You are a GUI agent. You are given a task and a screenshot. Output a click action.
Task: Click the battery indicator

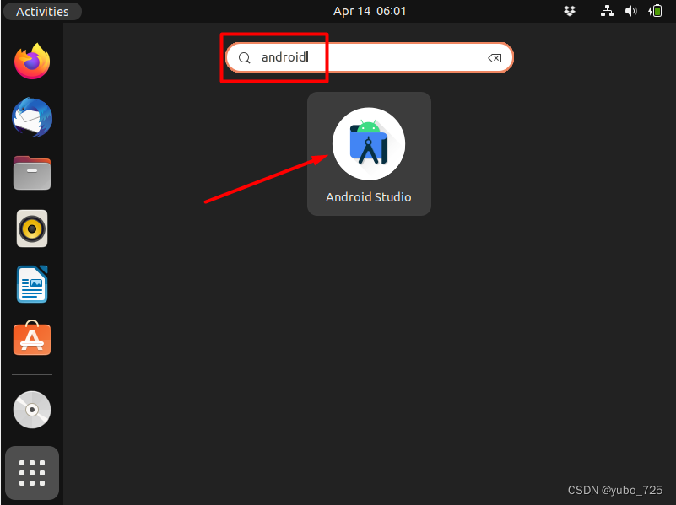pos(657,11)
